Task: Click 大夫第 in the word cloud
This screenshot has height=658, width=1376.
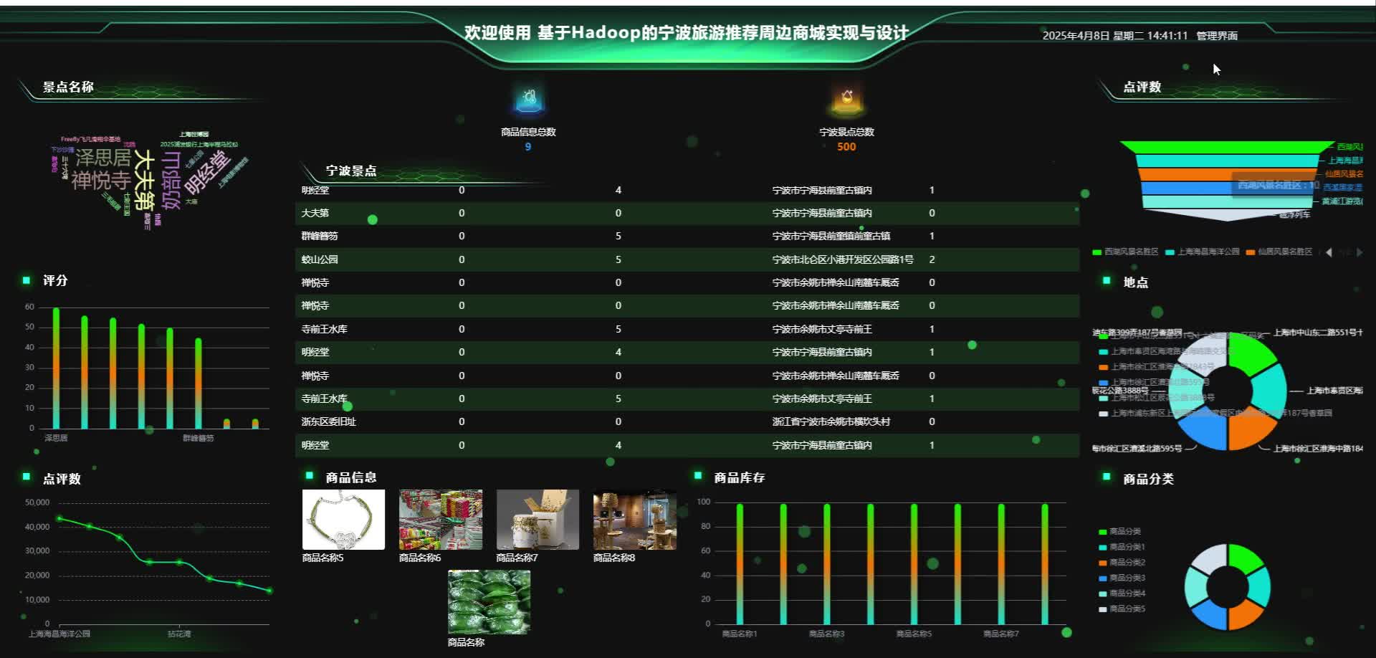Action: (x=145, y=177)
